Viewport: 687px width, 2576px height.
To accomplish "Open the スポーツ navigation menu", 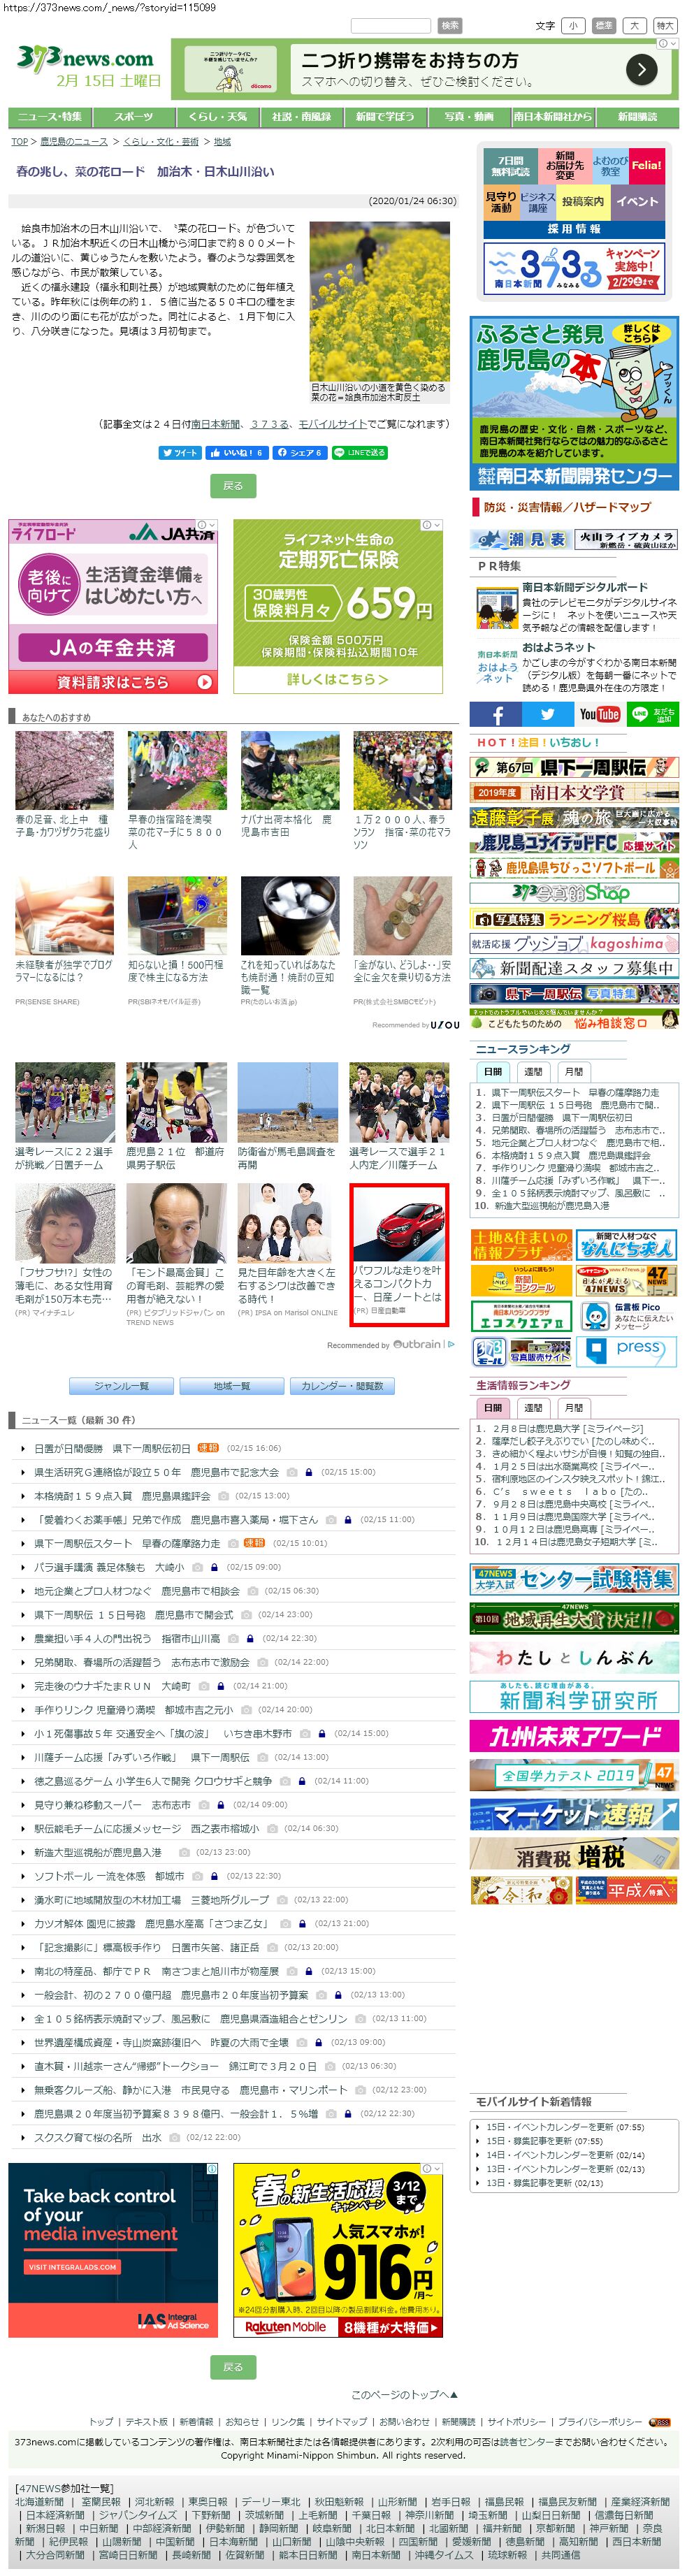I will (133, 117).
